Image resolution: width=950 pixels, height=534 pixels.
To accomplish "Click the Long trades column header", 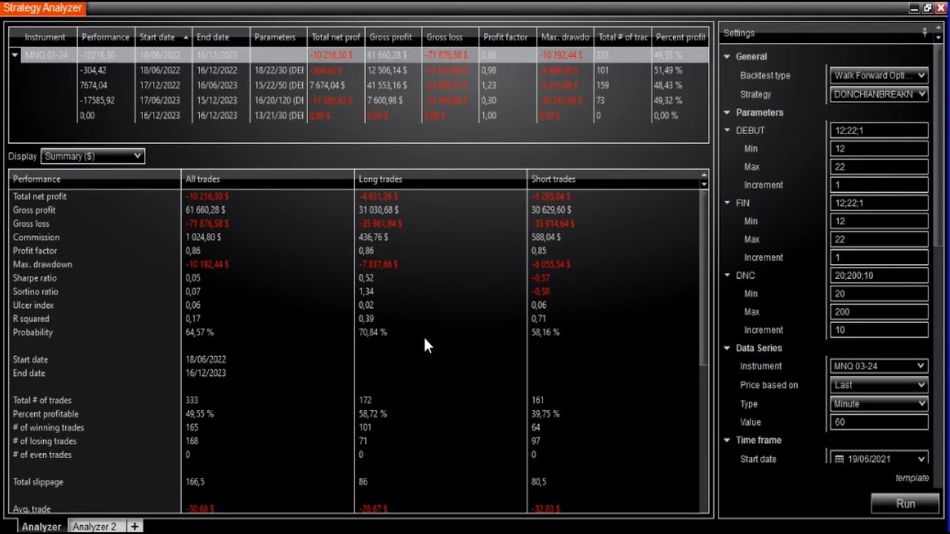I will (440, 179).
